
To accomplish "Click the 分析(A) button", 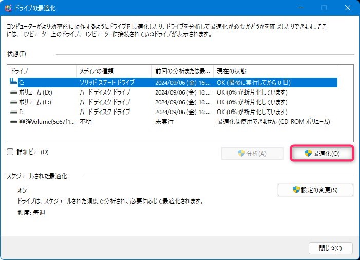I will tap(252, 153).
